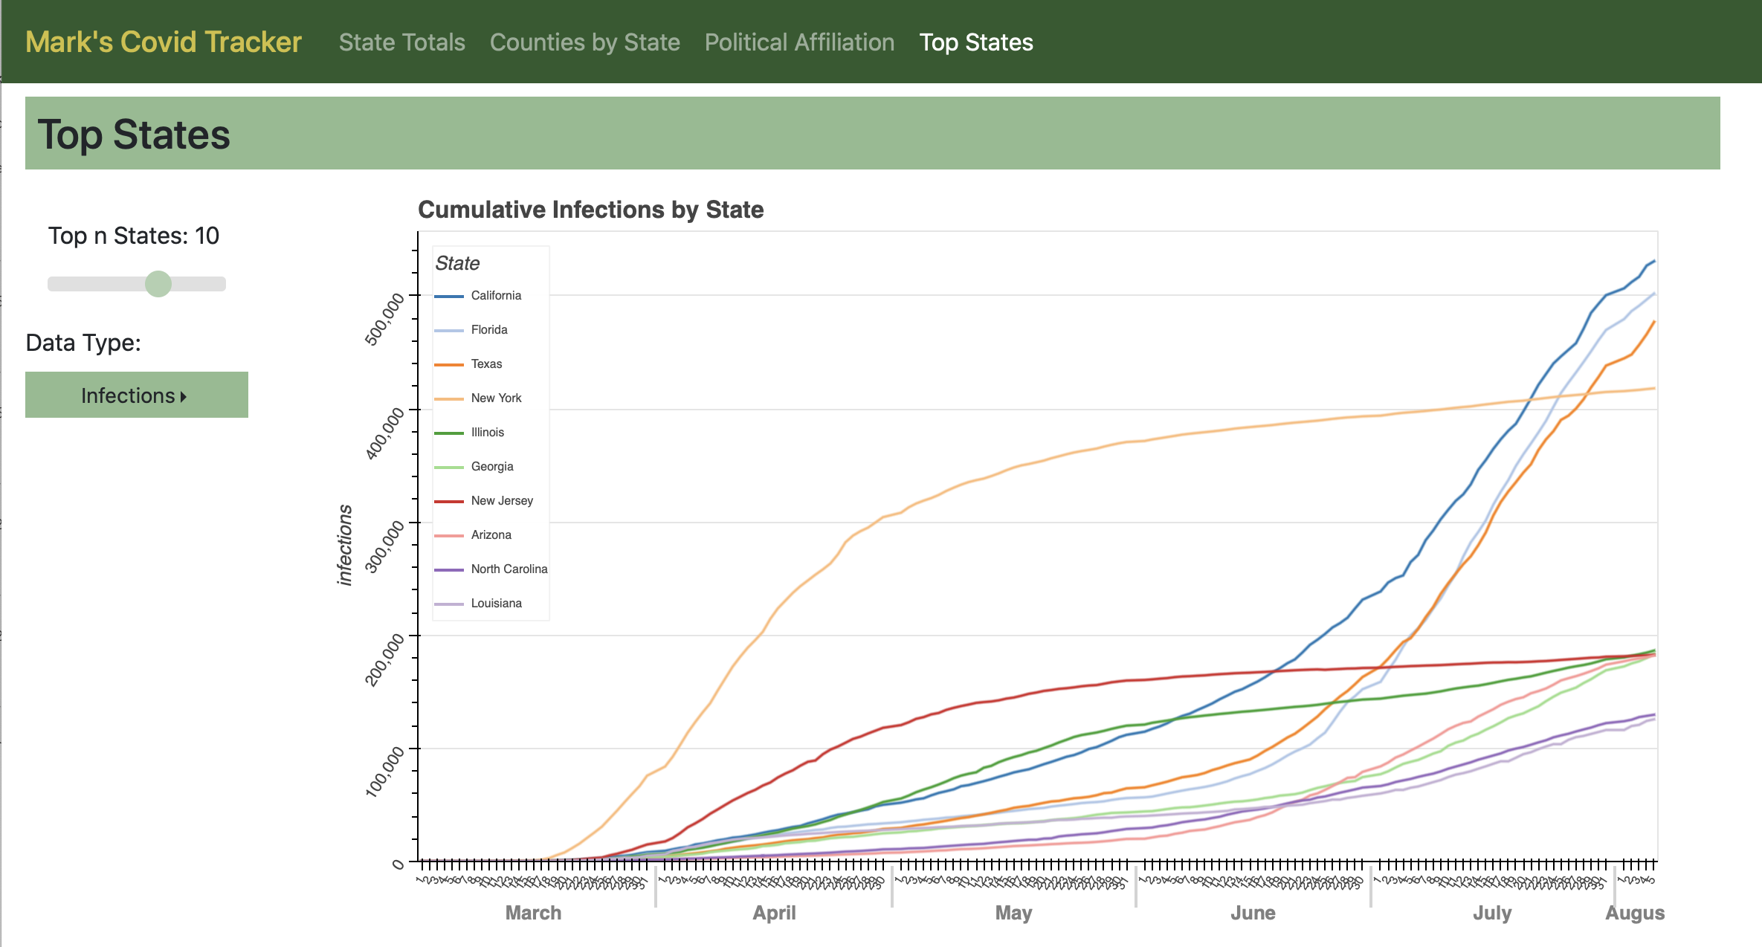Viewport: 1762px width, 947px height.
Task: Click the New York legend label
Action: click(x=496, y=398)
